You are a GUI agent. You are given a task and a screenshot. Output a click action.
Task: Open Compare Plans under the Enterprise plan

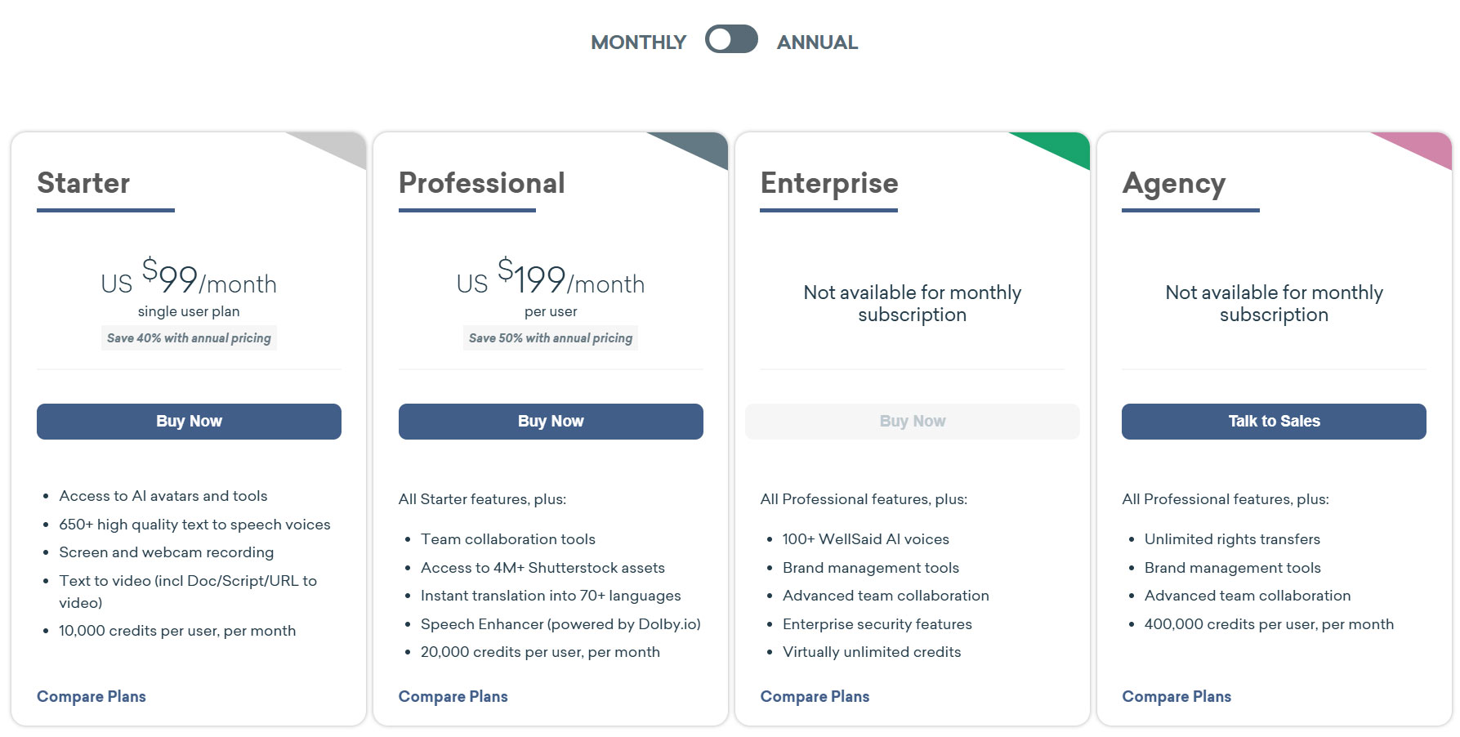[815, 696]
